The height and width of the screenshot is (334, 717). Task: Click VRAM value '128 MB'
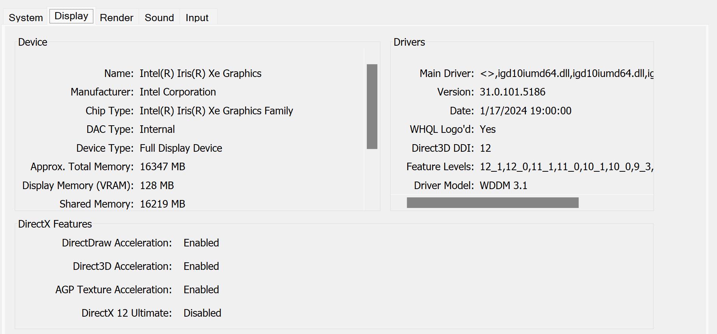point(157,185)
